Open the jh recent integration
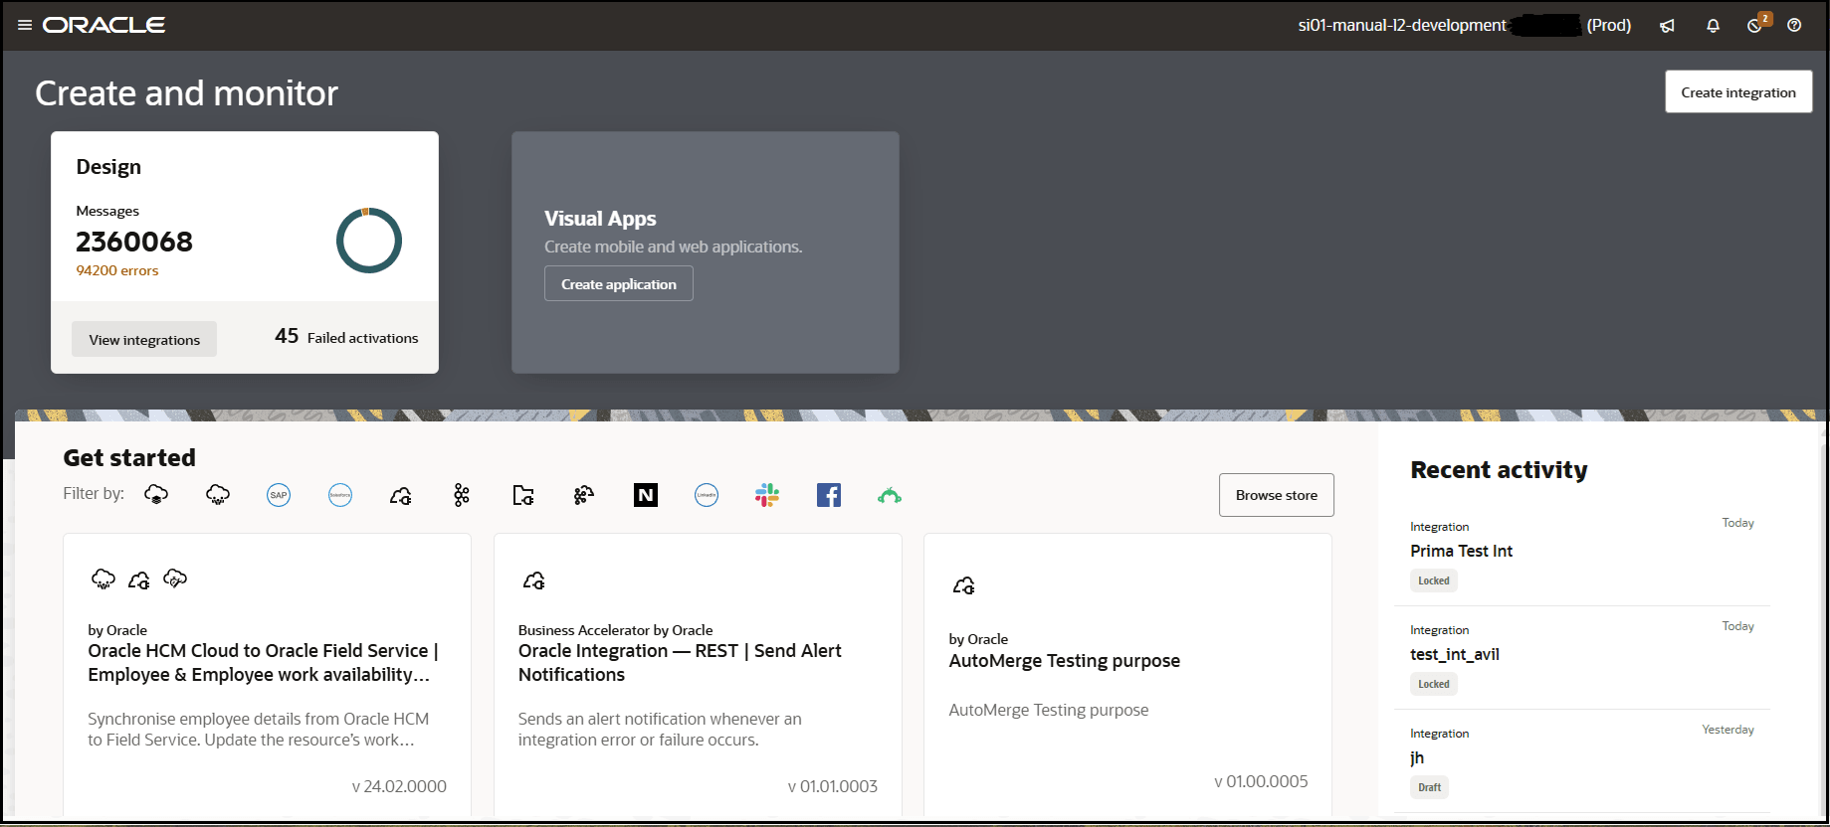1830x827 pixels. click(1417, 757)
